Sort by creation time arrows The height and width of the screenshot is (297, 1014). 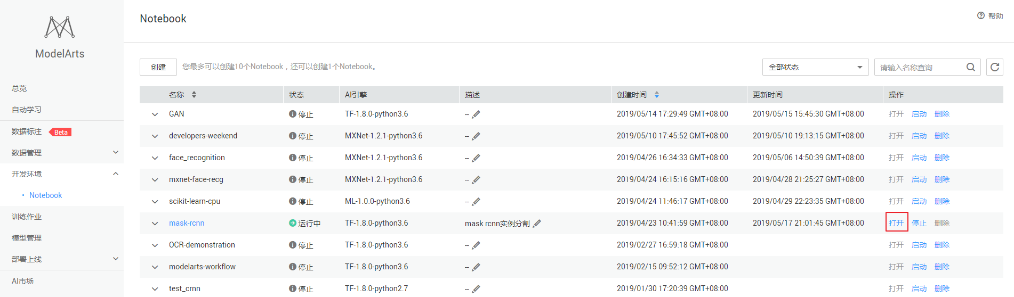click(x=657, y=95)
